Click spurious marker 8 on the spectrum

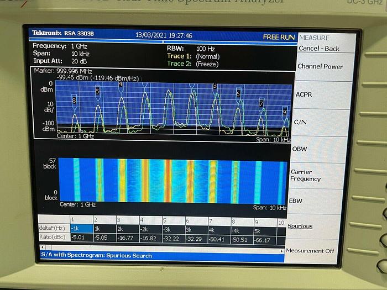click(x=74, y=101)
